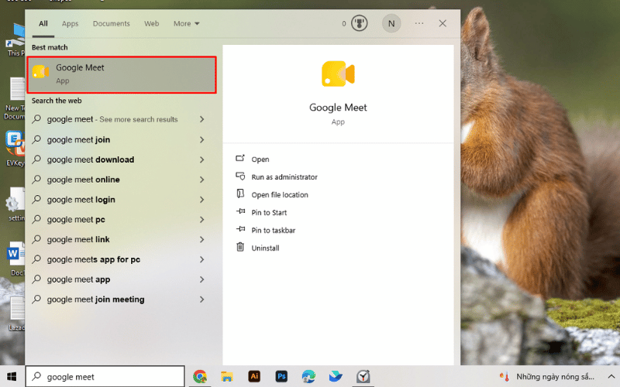Show hidden system tray icons
This screenshot has width=620, height=387.
coord(611,377)
